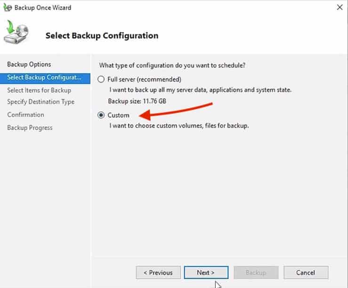Viewport: 348px width, 288px height.
Task: Click the Previous button
Action: pos(158,272)
